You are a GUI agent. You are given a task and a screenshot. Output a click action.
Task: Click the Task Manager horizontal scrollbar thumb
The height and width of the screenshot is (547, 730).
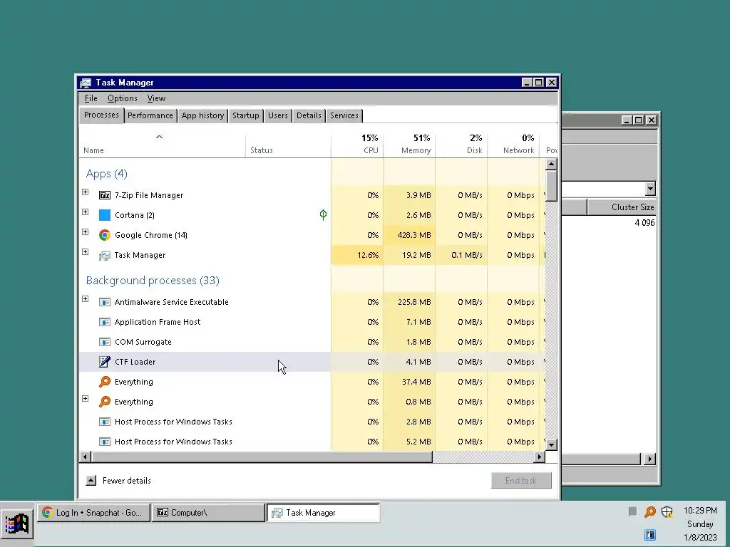coord(261,457)
